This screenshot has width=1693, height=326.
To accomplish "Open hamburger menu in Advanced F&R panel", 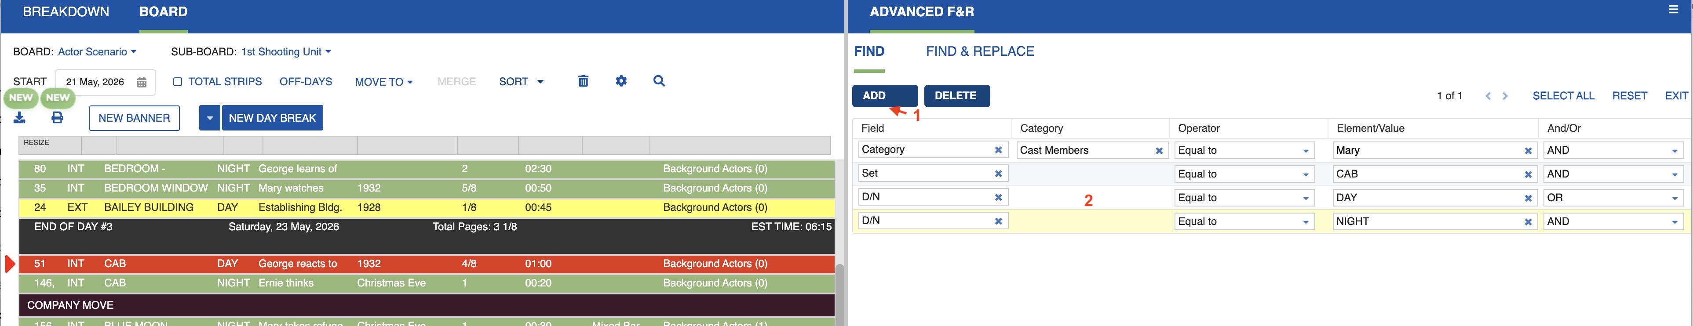I will tap(1673, 9).
